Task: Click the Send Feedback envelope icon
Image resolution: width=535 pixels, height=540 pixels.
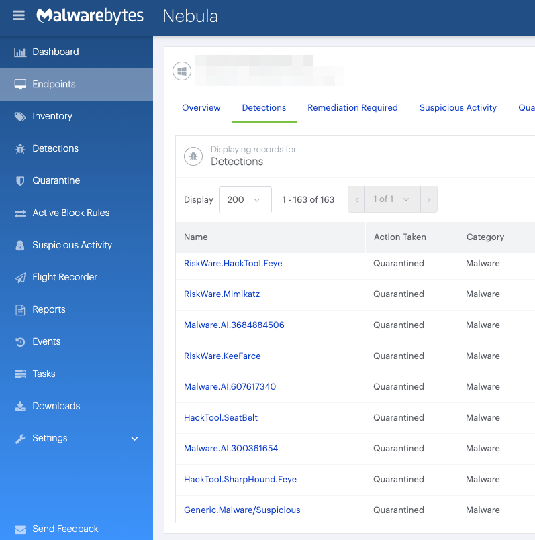Action: pos(20,529)
